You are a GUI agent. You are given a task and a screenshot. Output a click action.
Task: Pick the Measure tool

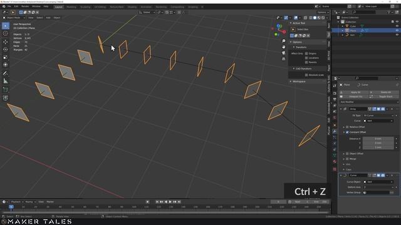[6, 81]
